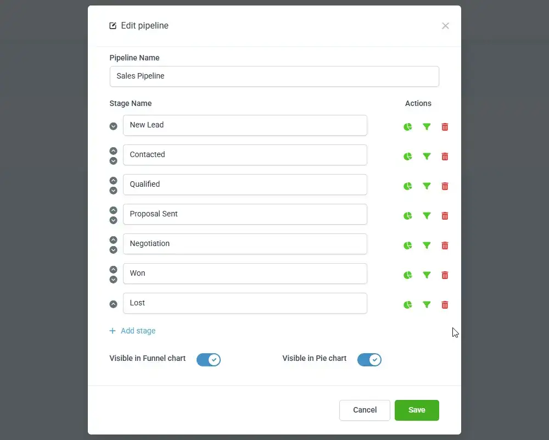Save the pipeline changes
Image resolution: width=549 pixels, height=440 pixels.
pyautogui.click(x=417, y=410)
